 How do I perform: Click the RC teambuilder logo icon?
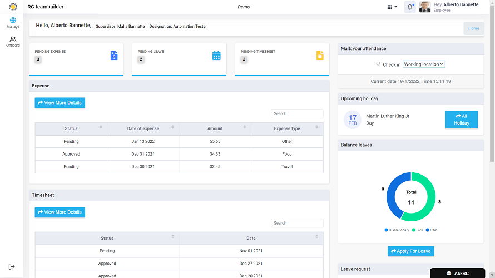pos(13,7)
